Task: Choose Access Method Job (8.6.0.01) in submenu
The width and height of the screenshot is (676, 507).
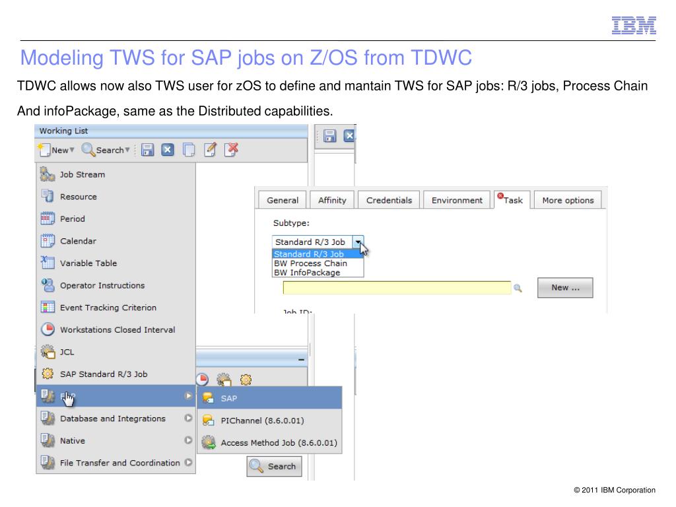Action: pos(269,443)
